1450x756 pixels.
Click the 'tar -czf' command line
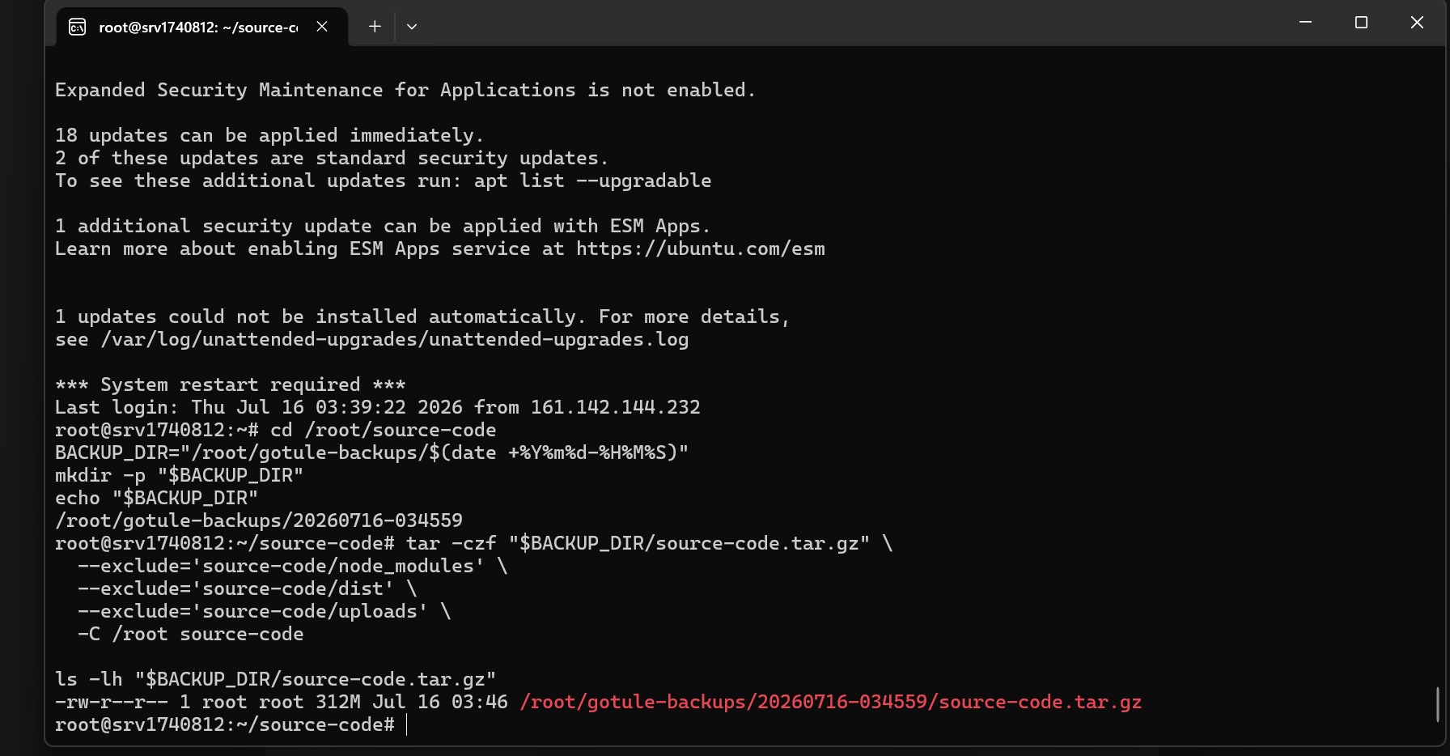click(649, 543)
